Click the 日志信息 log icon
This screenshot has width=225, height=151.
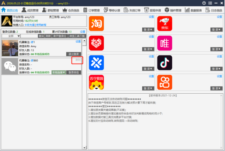[208, 10]
